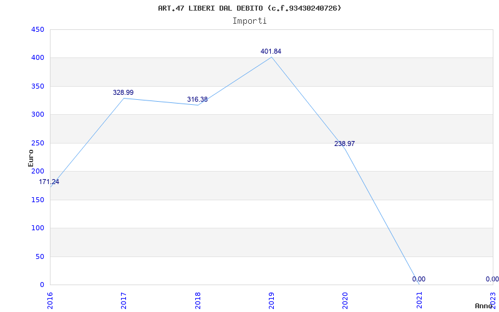Click the 0.00 label above 2023
The height and width of the screenshot is (312, 499).
click(492, 279)
